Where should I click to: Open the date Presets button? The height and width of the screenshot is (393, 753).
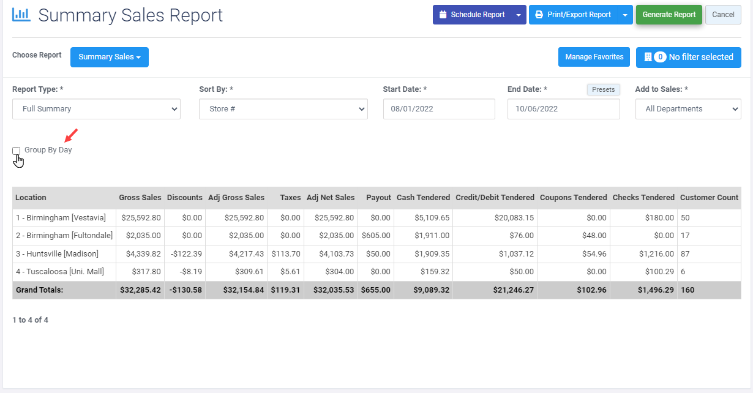604,89
